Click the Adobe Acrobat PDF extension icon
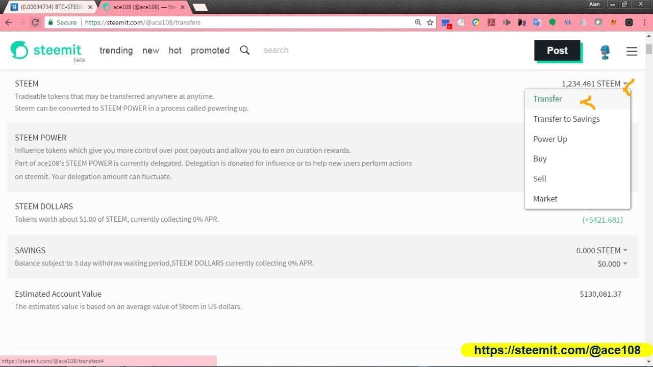Image resolution: width=653 pixels, height=367 pixels. (491, 22)
